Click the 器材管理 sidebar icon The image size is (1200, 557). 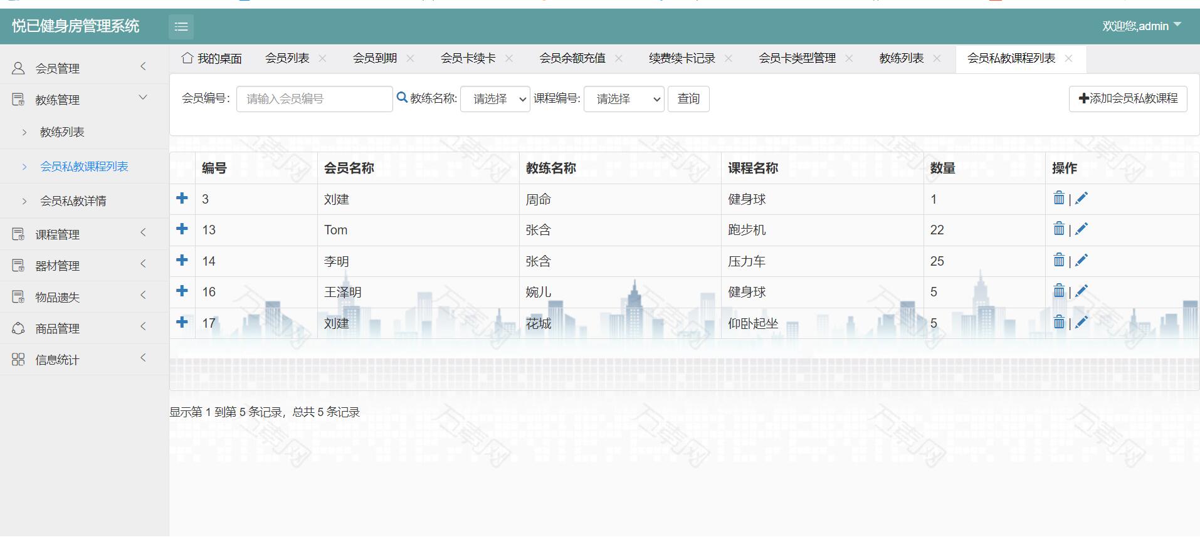(x=18, y=266)
